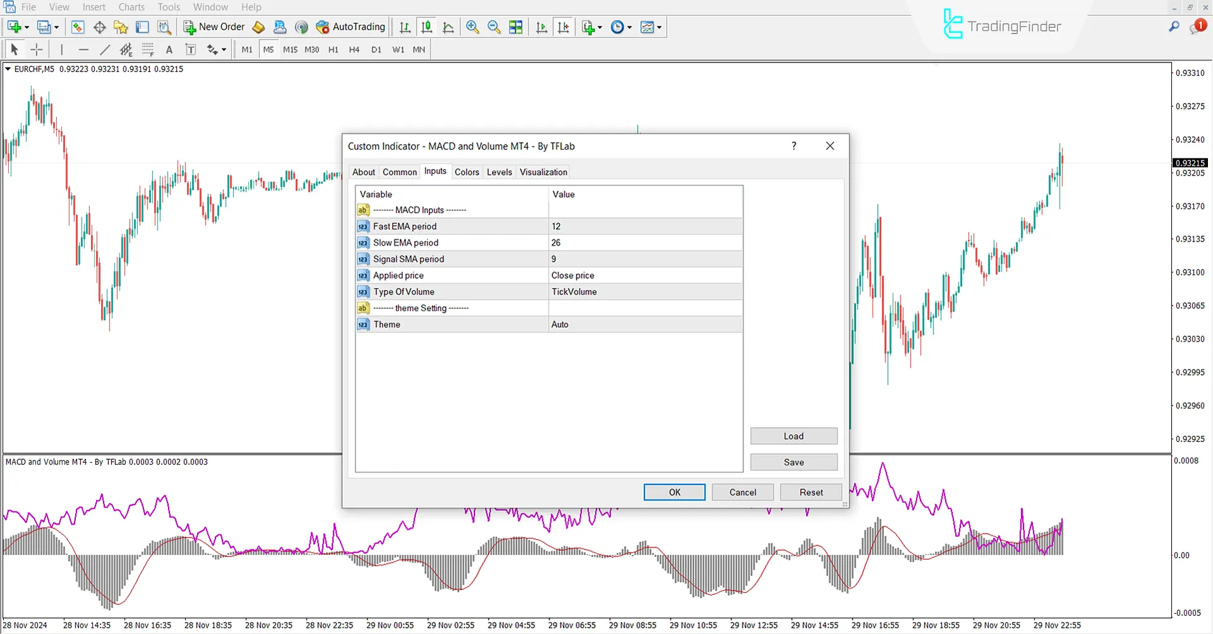Switch to the Levels tab
This screenshot has height=634, width=1213.
499,172
